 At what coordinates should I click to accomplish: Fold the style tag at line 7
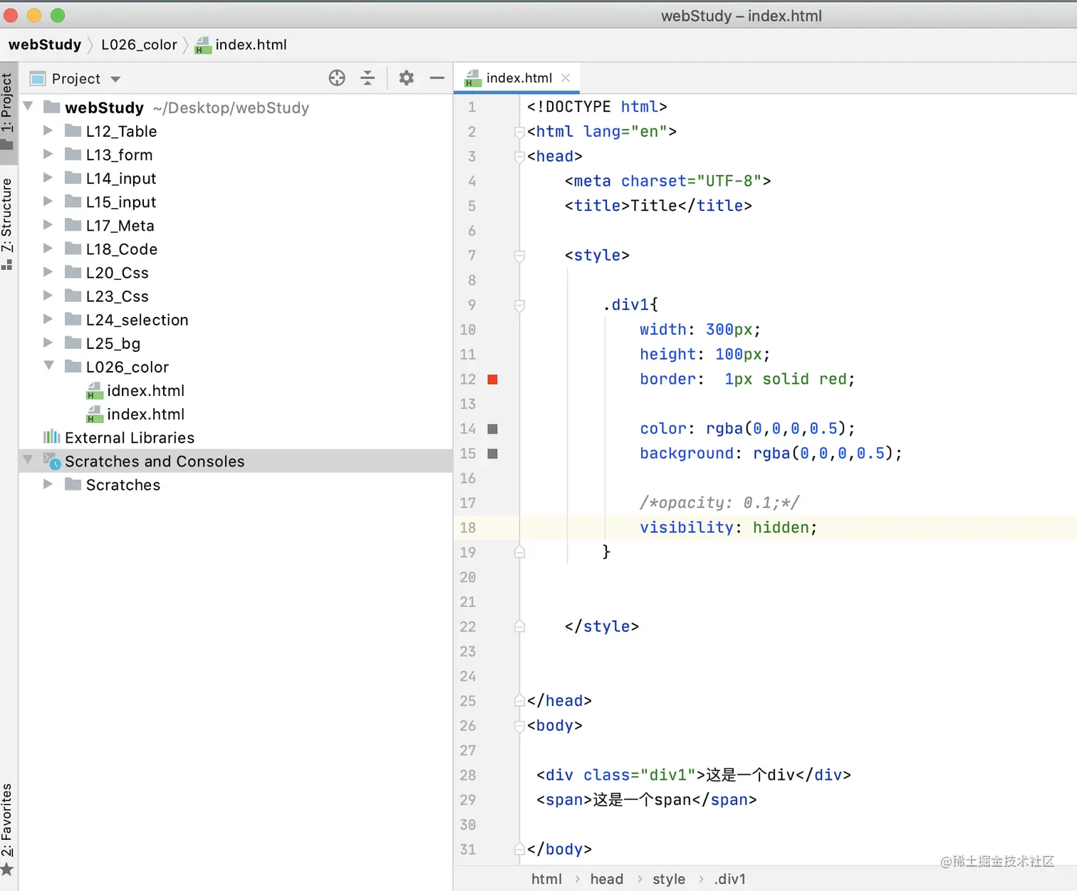(519, 256)
